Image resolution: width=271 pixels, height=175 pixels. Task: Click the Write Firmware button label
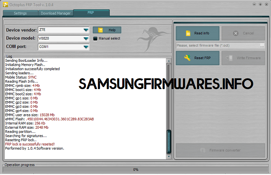[248, 58]
